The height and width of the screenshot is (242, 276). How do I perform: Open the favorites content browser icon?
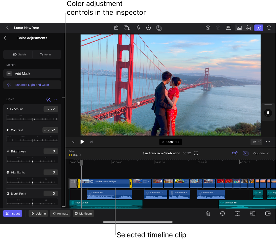(x=248, y=28)
